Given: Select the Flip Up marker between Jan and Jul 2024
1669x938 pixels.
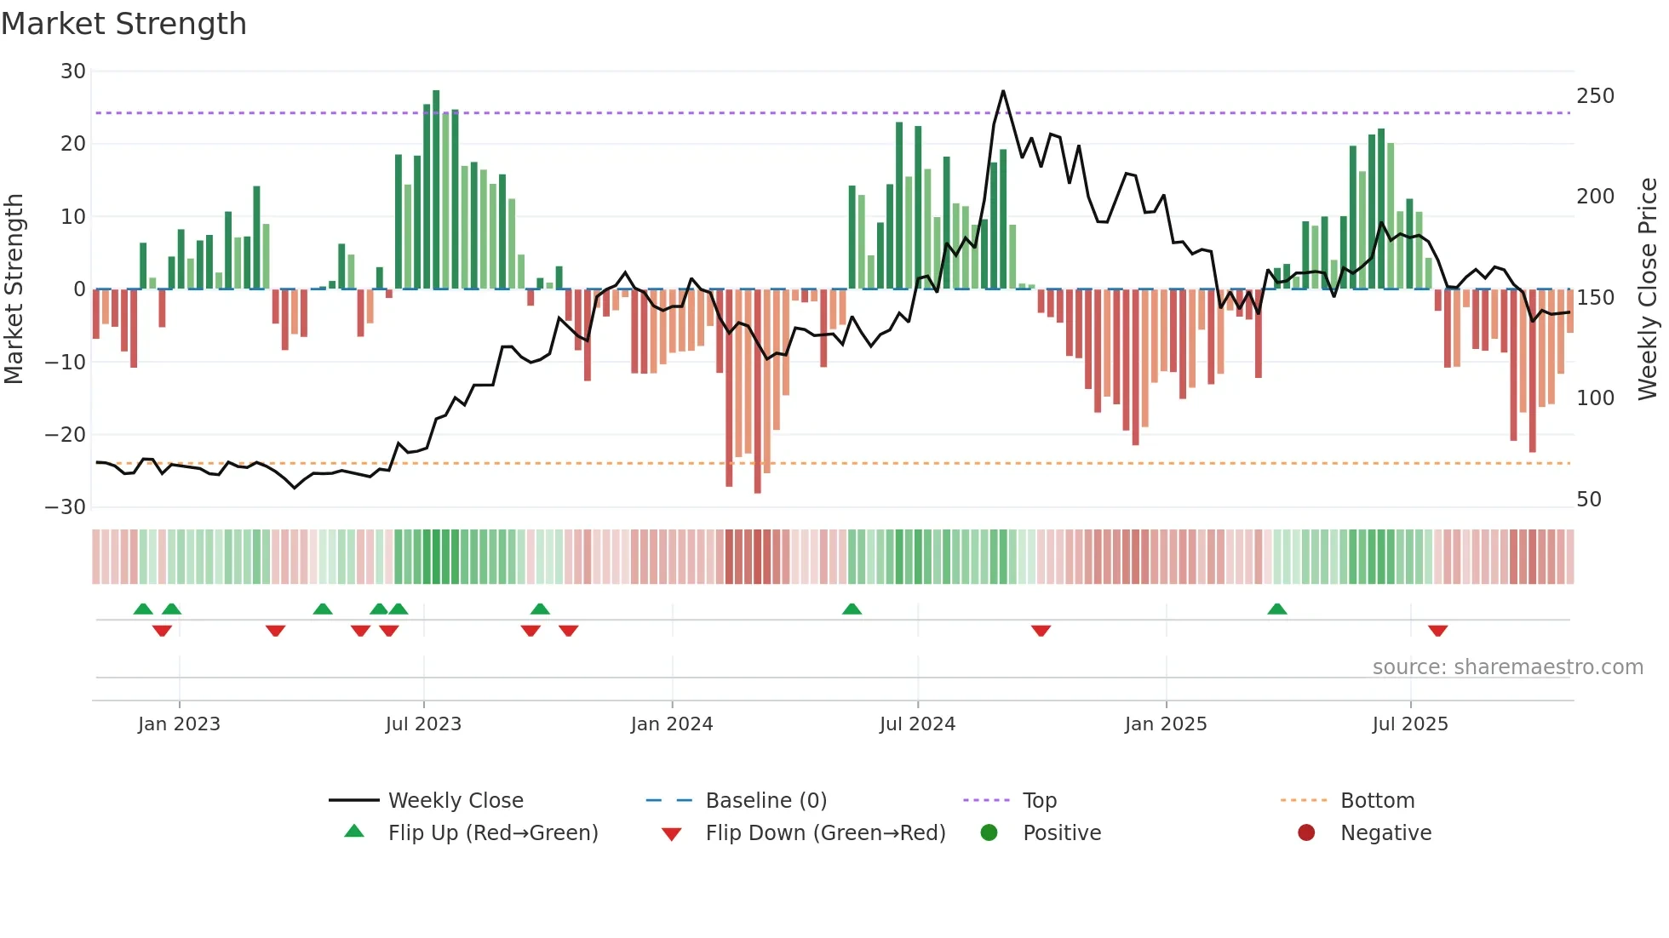Looking at the screenshot, I should point(852,609).
